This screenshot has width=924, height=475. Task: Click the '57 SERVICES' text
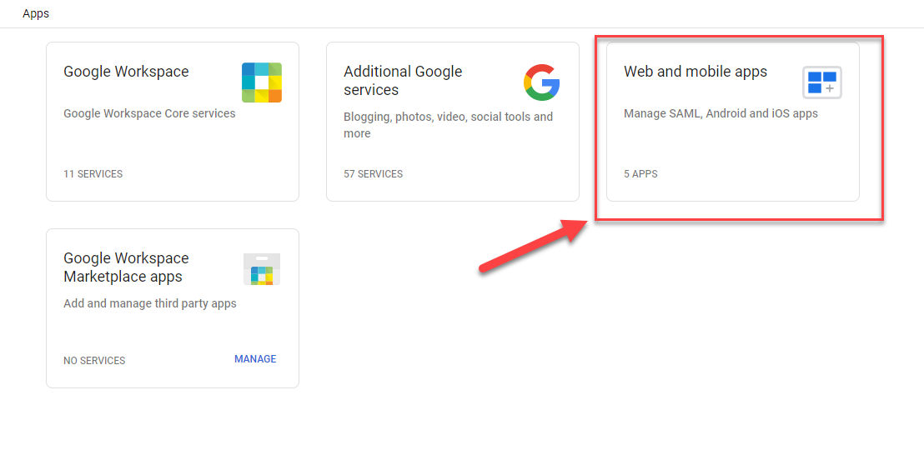click(x=373, y=174)
